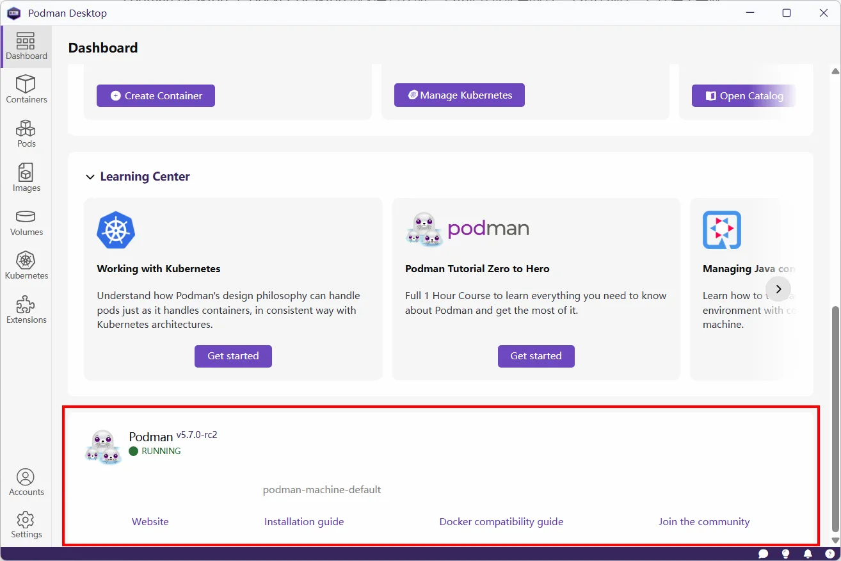The width and height of the screenshot is (841, 561).
Task: Open Manage Kubernetes
Action: tap(460, 95)
